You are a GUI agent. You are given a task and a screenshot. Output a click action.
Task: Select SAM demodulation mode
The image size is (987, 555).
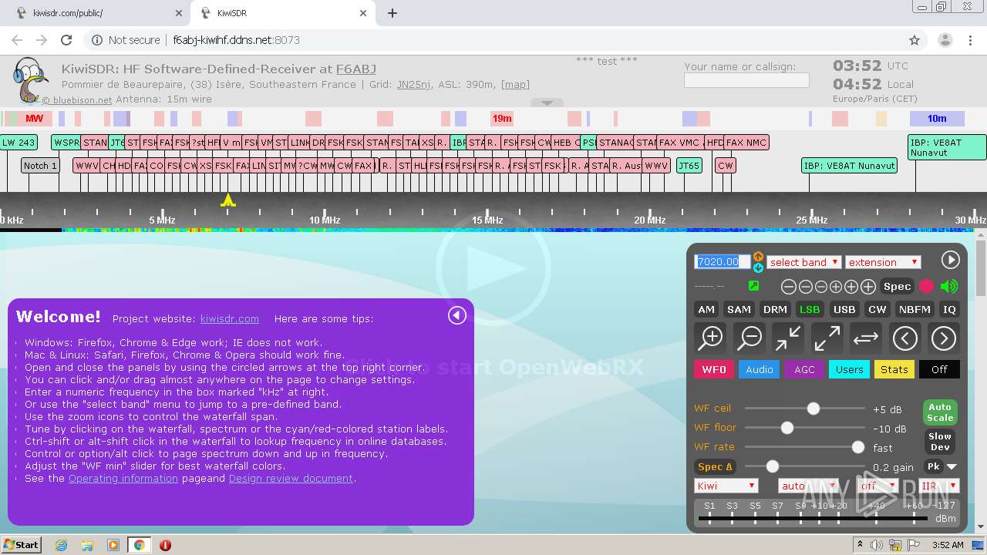(739, 309)
